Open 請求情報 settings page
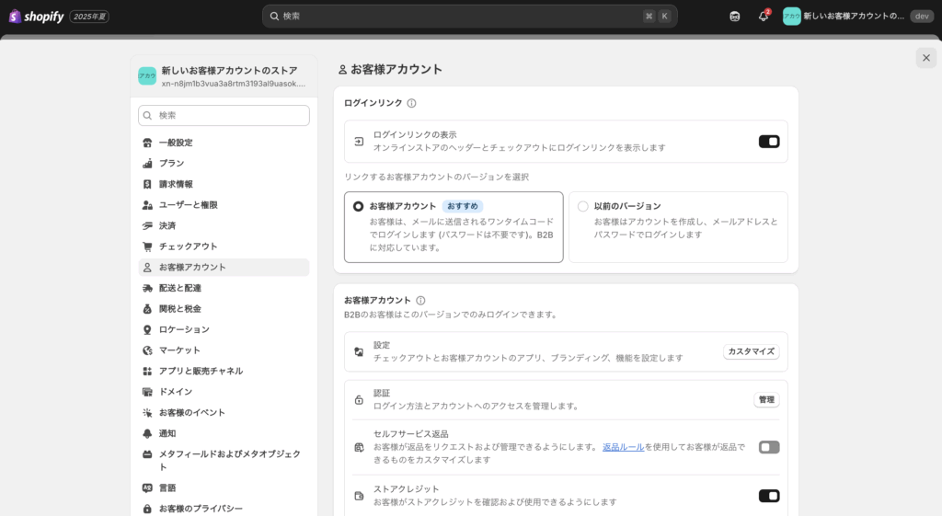Screen dimensions: 942x516 point(224,184)
